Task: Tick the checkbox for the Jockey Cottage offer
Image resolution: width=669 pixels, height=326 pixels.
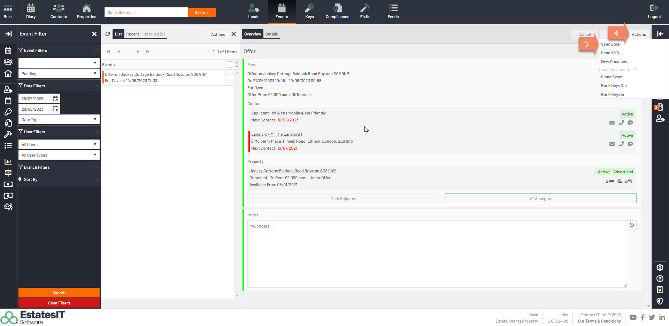Action: coord(230,77)
